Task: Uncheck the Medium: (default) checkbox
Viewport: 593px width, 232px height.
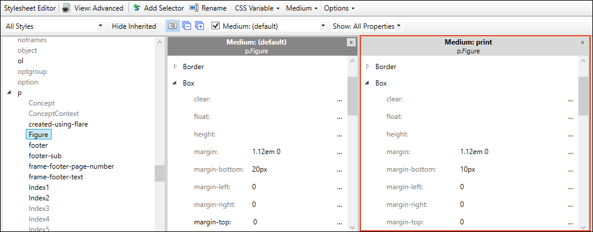Action: pyautogui.click(x=216, y=26)
